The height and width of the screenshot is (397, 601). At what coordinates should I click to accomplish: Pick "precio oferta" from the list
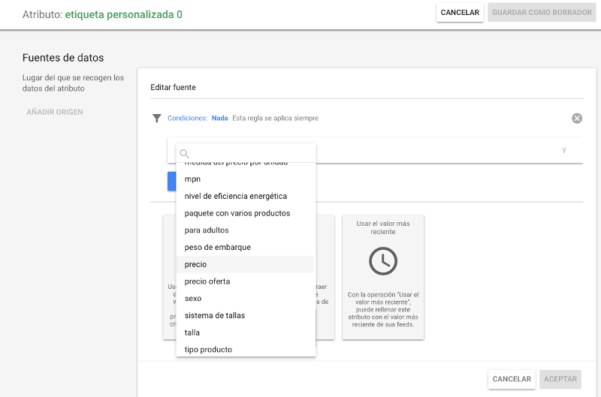tap(246, 281)
